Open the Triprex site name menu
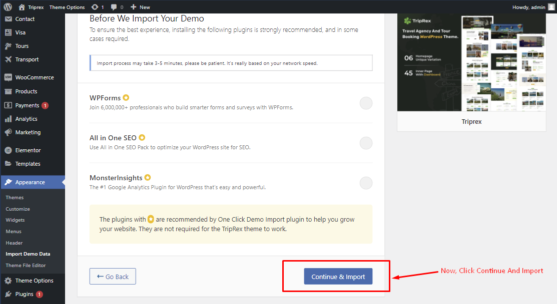Screen dimensions: 557x304 pos(36,7)
